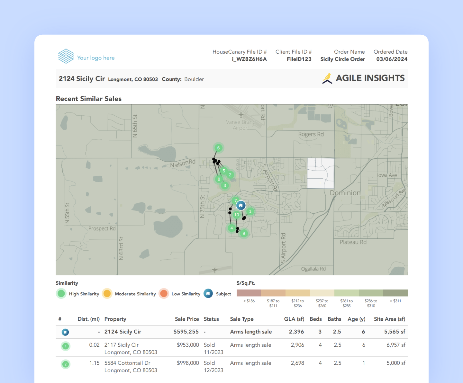Select map marker 6 near Vance Brand Airport
463x383 pixels.
218,148
